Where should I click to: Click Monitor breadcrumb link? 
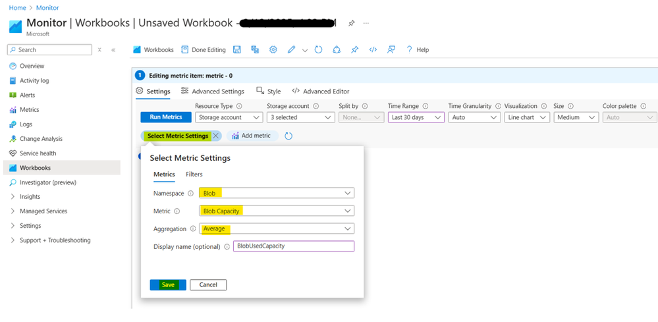(47, 7)
